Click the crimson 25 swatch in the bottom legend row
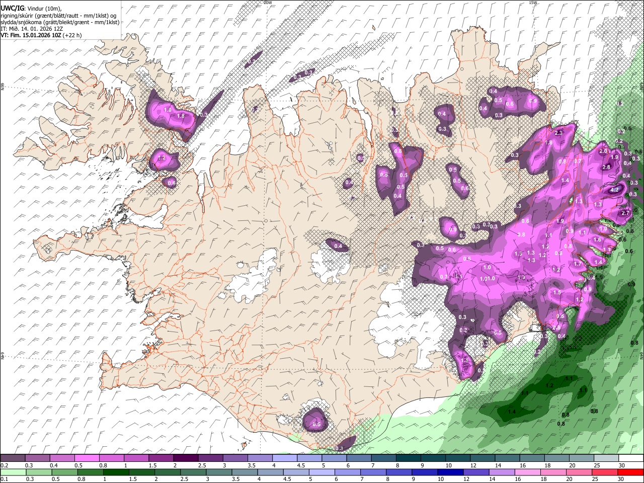This screenshot has height=483, width=644. [x=606, y=472]
